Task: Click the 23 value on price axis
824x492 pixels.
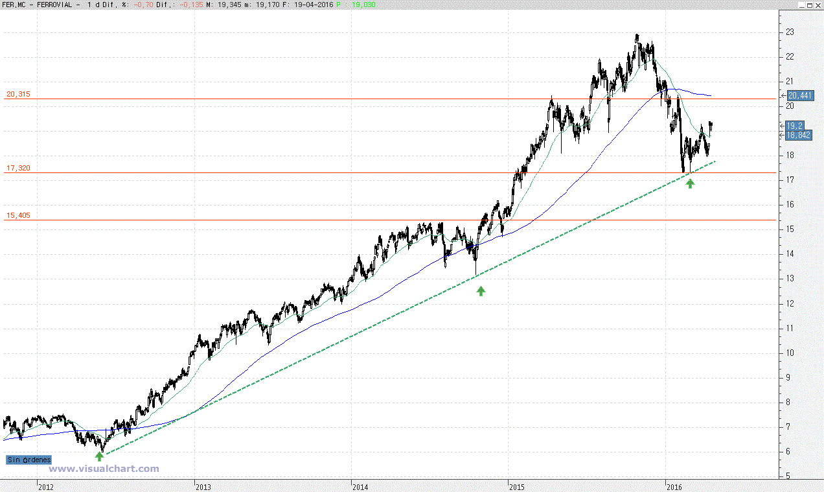Action: (790, 32)
